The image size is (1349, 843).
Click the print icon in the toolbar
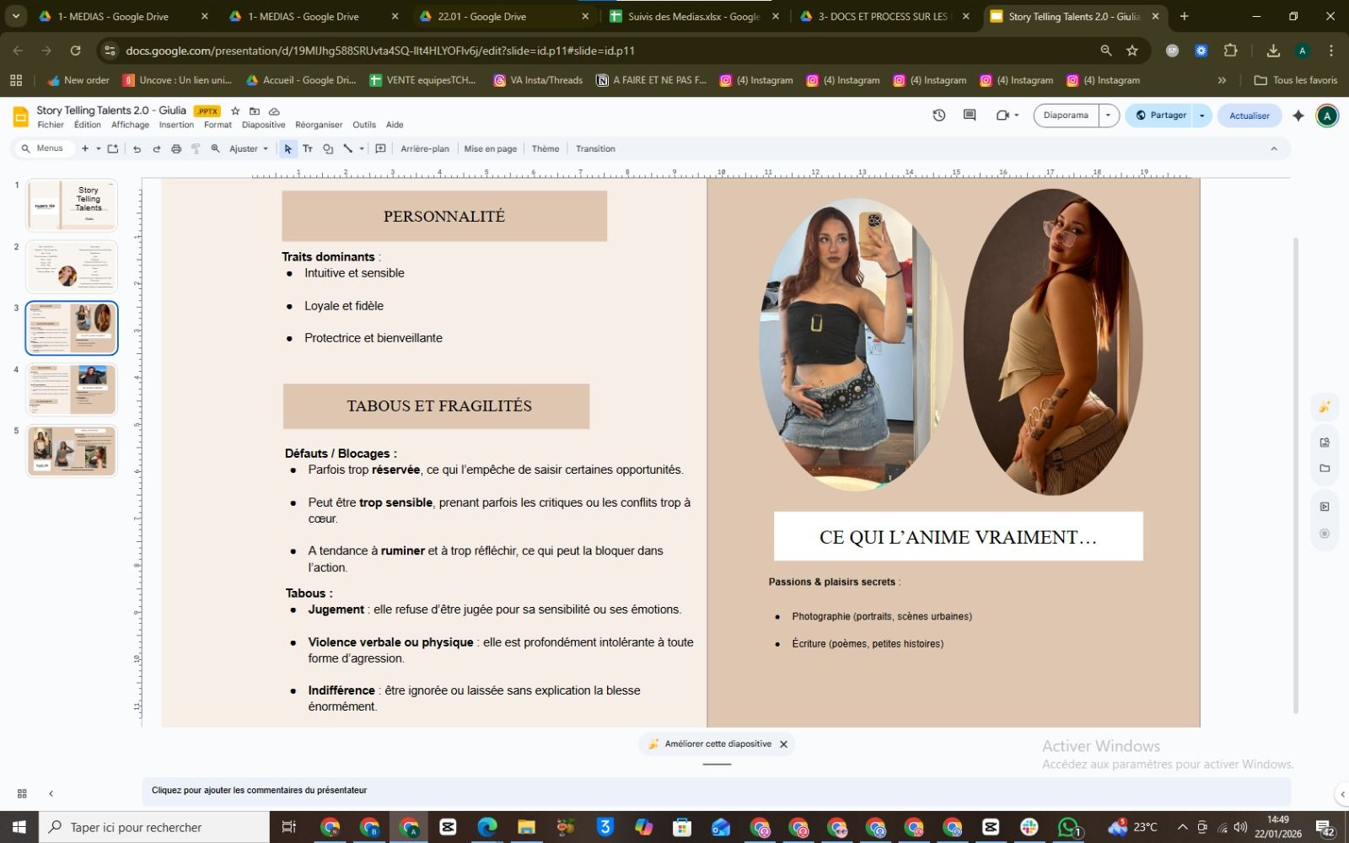(175, 149)
